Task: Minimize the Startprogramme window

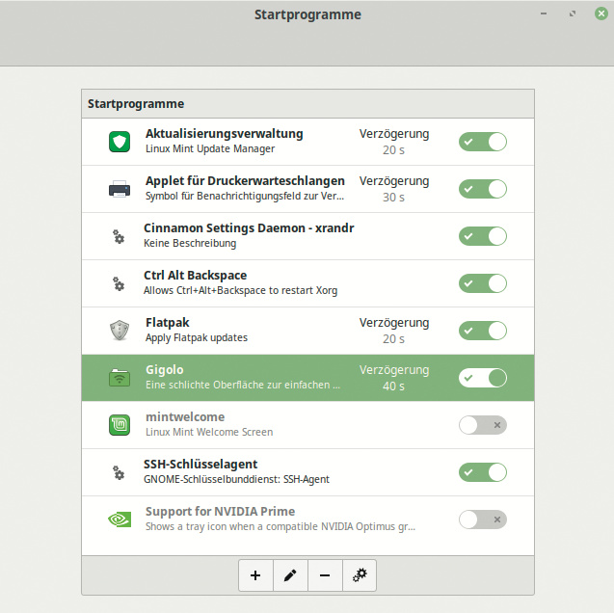Action: click(x=544, y=13)
